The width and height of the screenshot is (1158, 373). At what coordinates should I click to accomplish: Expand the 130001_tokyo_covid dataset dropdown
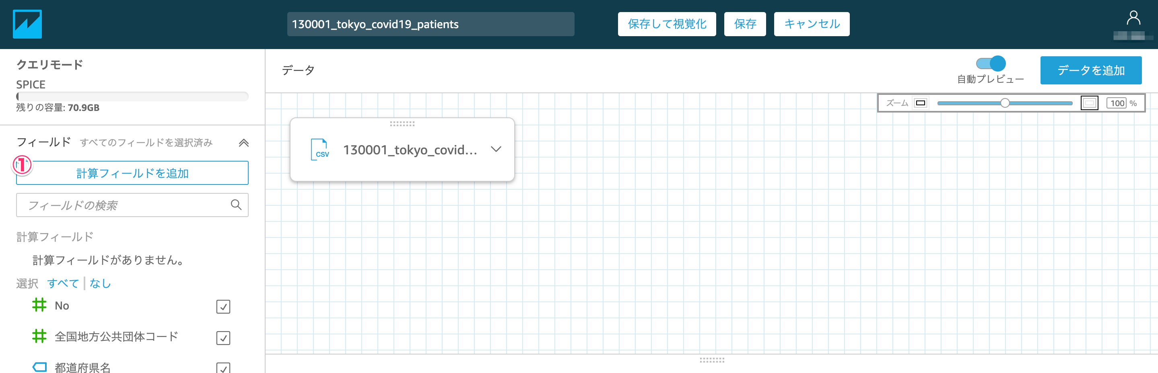coord(496,150)
